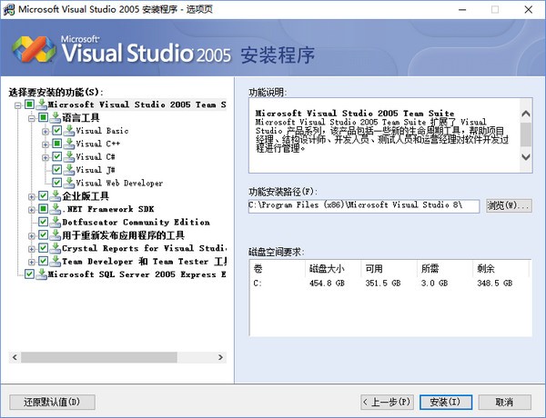Click the description box scroll up arrow
The width and height of the screenshot is (546, 418).
526,114
